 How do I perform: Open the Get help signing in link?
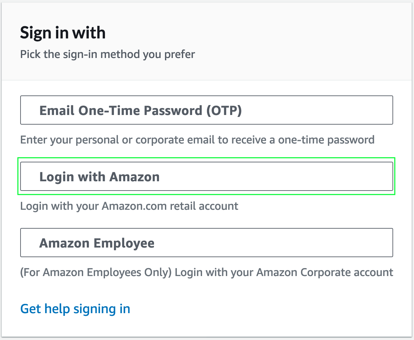[75, 309]
